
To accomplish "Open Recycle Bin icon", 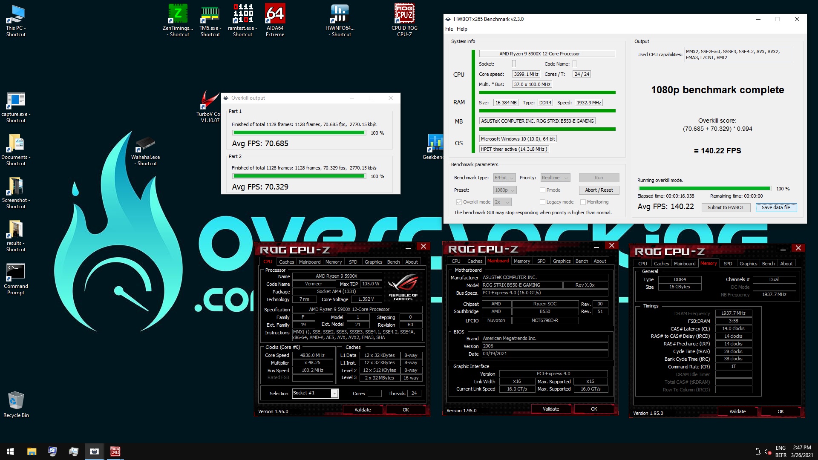I will coord(16,405).
